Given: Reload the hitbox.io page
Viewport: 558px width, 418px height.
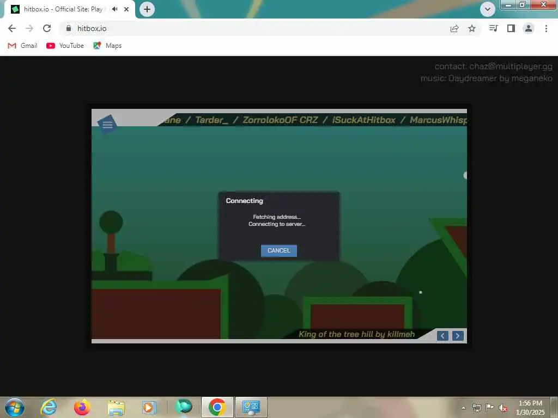Looking at the screenshot, I should (47, 28).
